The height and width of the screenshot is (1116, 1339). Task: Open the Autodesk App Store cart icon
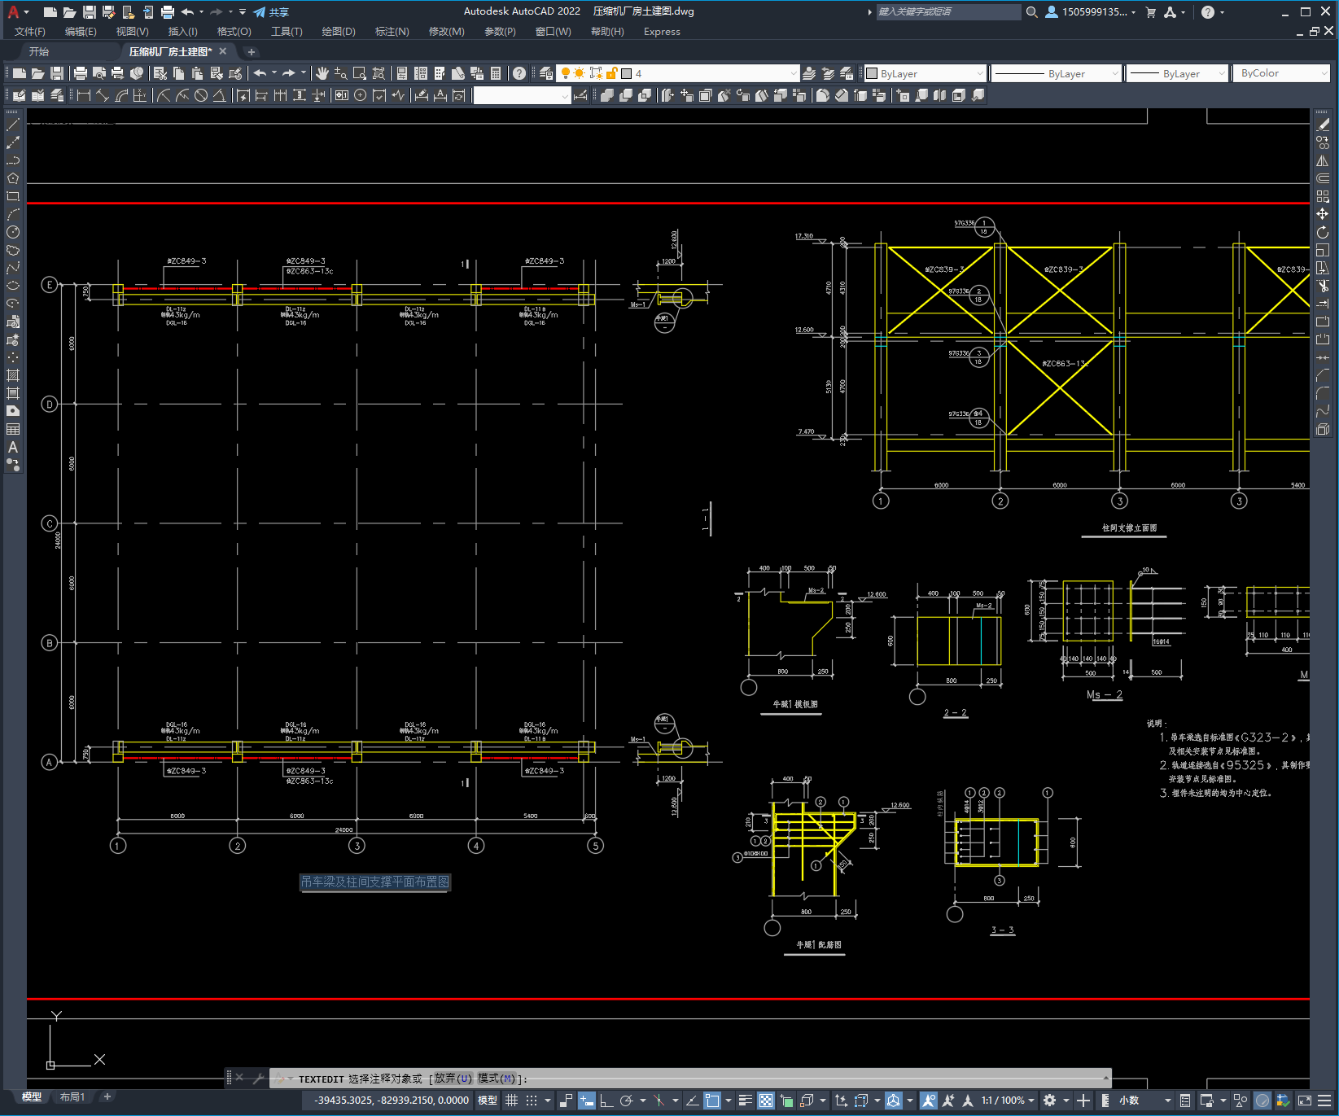point(1151,11)
